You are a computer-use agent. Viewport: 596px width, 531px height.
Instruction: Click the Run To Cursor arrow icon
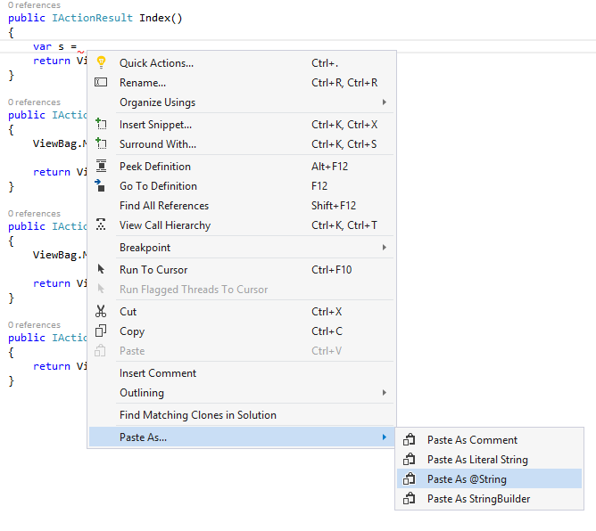[x=101, y=269]
